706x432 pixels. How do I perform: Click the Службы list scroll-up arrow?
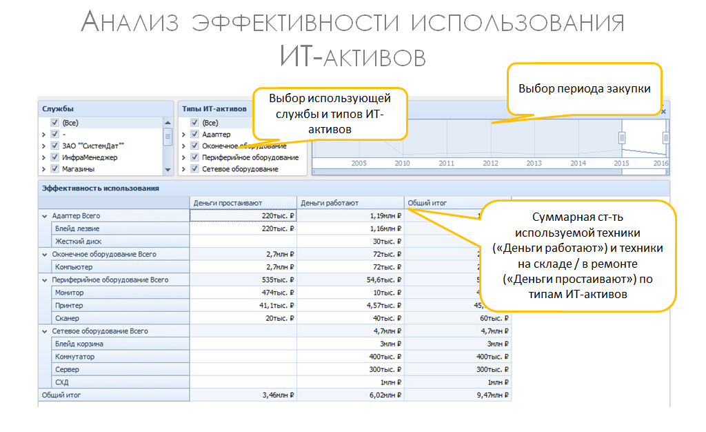pyautogui.click(x=168, y=123)
